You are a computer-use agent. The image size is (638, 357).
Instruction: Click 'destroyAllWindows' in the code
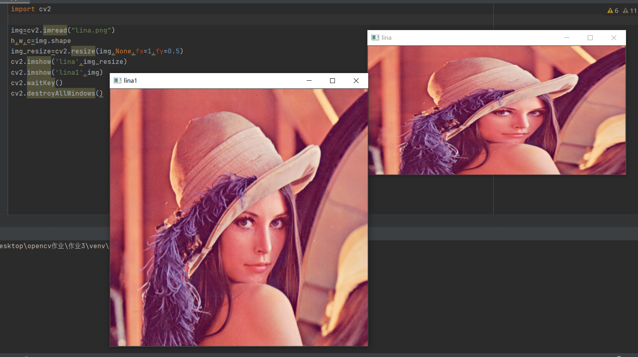point(61,93)
